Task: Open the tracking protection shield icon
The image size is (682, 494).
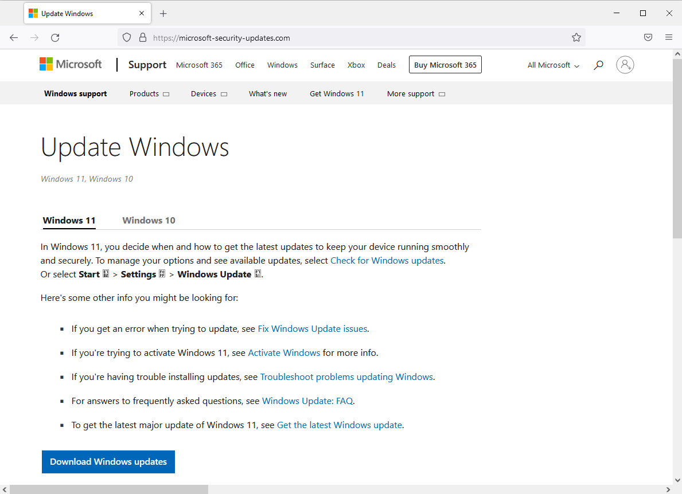Action: point(127,38)
